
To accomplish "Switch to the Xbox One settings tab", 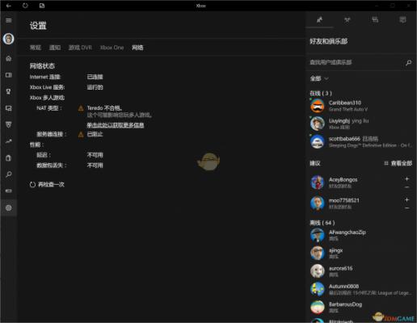I will tap(112, 48).
